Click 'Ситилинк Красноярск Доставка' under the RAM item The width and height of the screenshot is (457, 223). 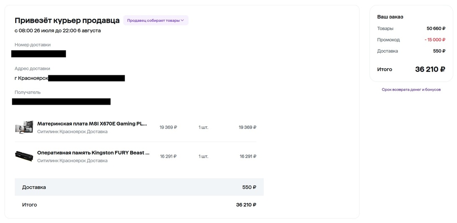[x=72, y=161]
